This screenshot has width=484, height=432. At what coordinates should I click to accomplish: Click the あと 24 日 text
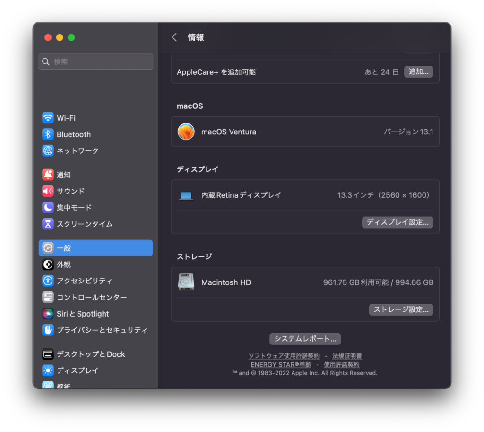(381, 72)
